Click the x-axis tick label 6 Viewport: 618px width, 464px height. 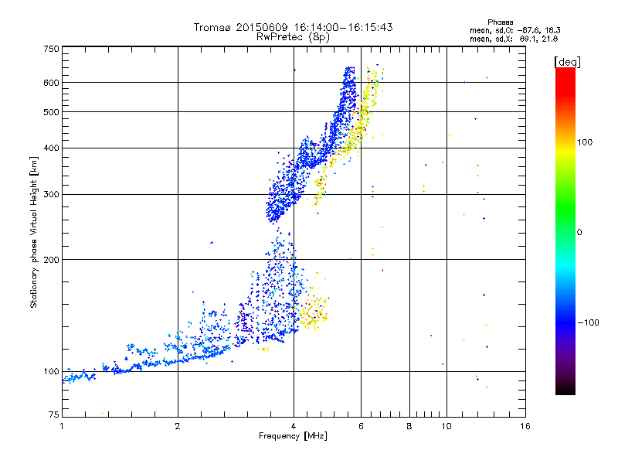(x=361, y=426)
